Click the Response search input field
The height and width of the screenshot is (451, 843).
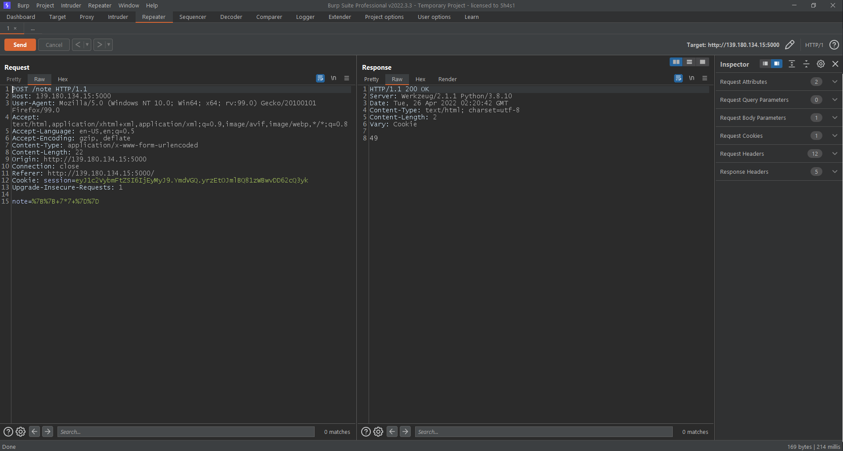click(544, 432)
